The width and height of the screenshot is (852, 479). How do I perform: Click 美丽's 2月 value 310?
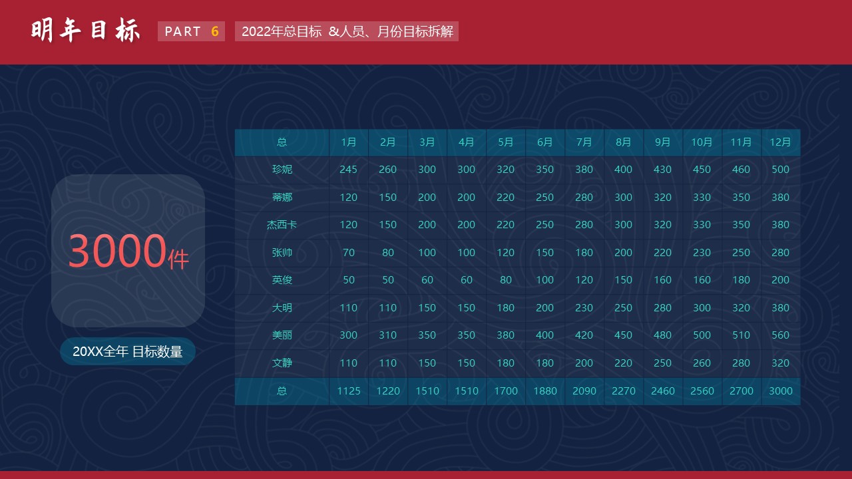(x=388, y=335)
